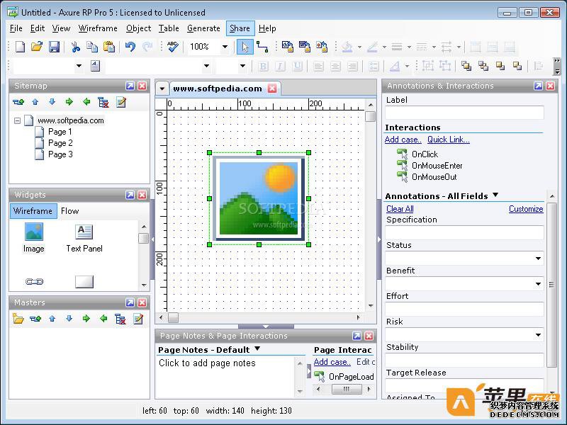The image size is (567, 425).
Task: Click the Label input field
Action: pos(464,113)
